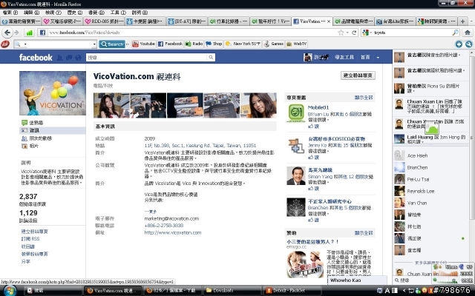Switch to the RDD-085 browser tab

(x=104, y=21)
